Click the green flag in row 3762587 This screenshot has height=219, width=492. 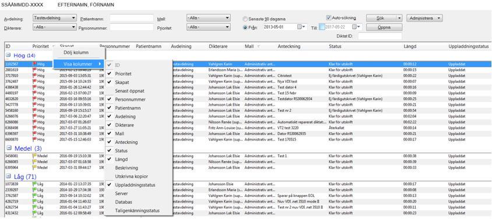[34, 196]
